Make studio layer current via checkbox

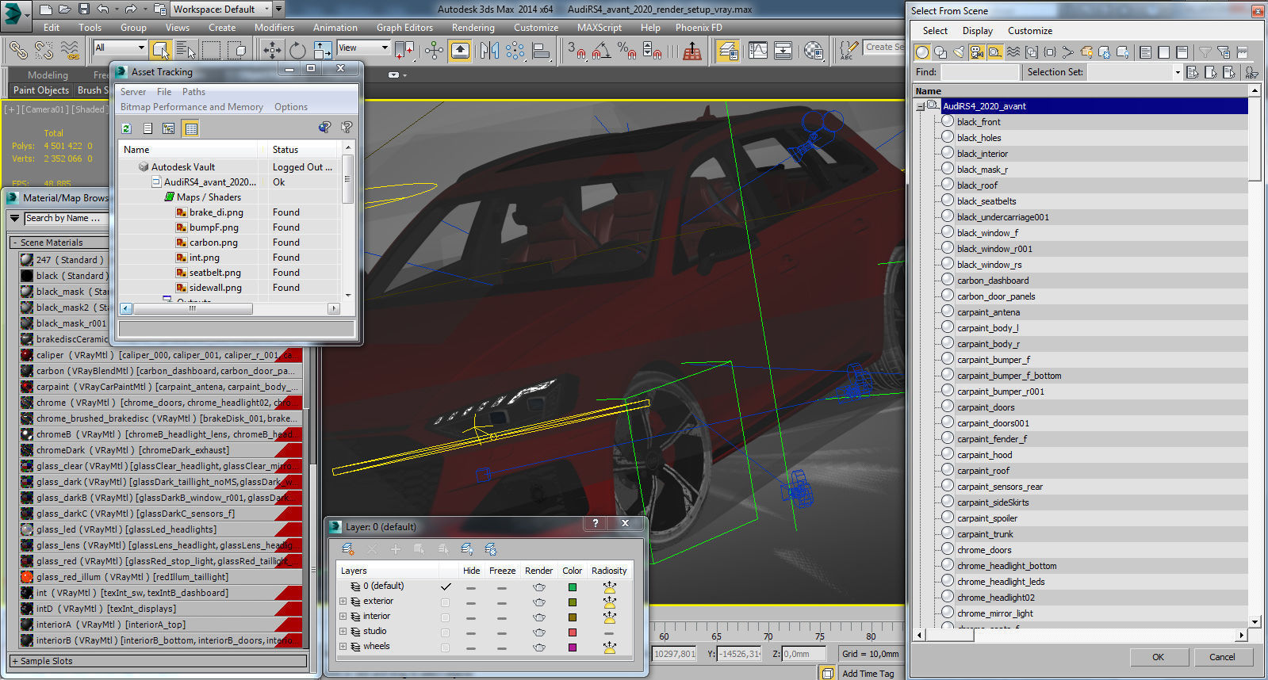(445, 632)
